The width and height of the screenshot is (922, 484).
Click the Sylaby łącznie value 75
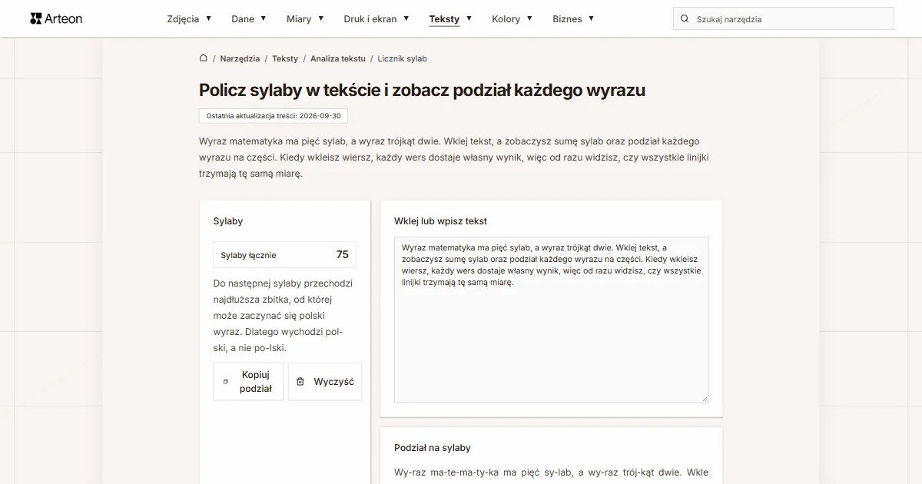tap(343, 254)
